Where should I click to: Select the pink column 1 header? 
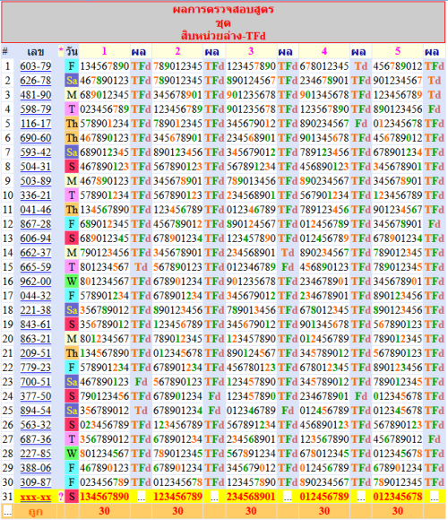tap(104, 51)
